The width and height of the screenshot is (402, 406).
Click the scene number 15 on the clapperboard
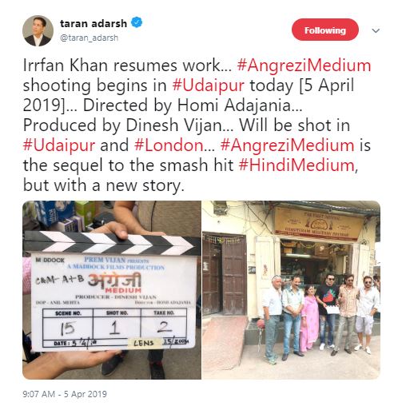[68, 328]
